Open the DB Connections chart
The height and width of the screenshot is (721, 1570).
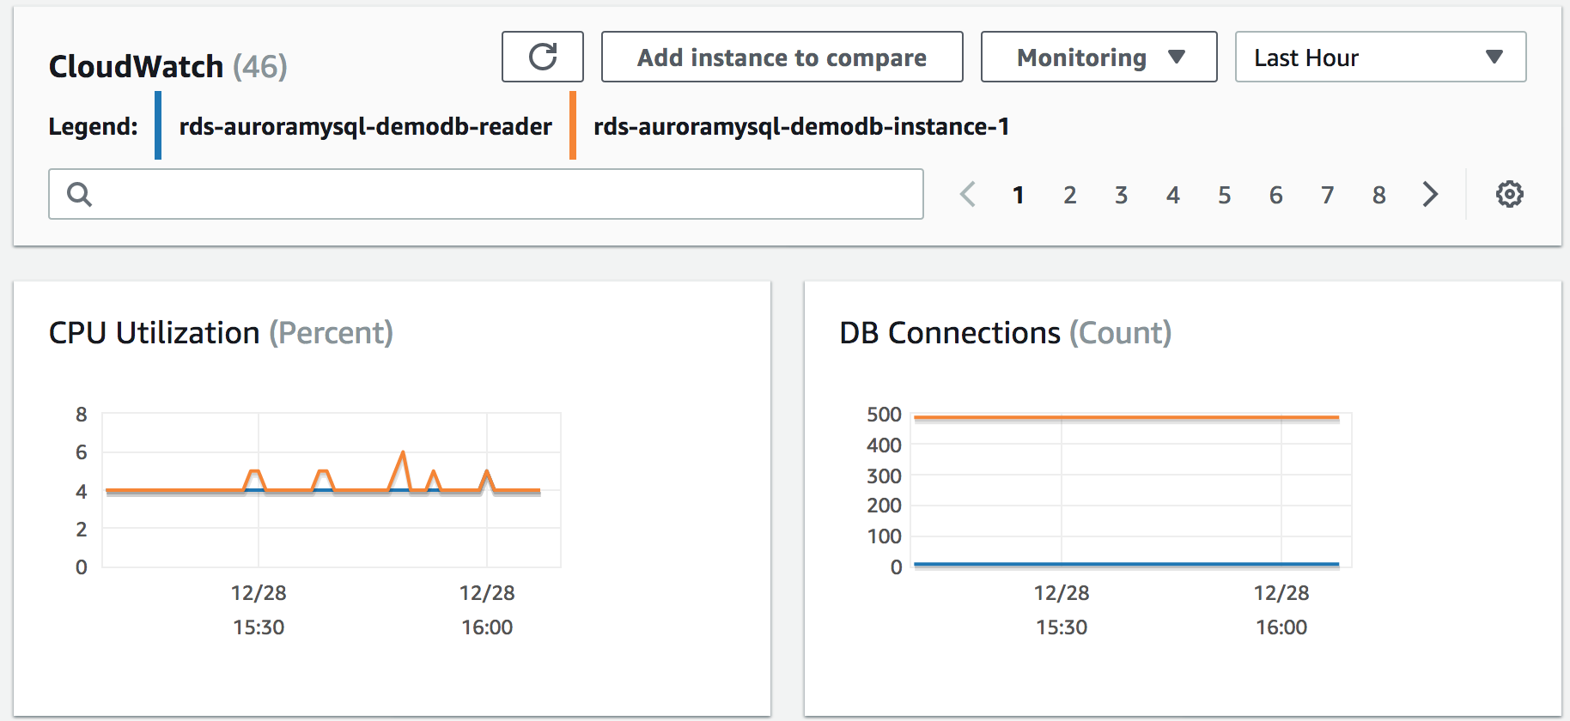click(x=1183, y=499)
